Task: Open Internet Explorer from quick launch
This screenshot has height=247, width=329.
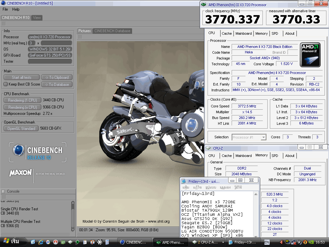Action: (41, 242)
